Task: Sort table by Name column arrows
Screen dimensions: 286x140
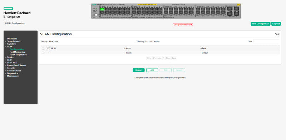Action: click(125, 48)
